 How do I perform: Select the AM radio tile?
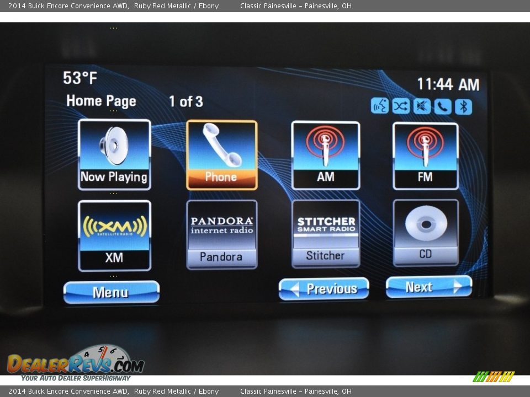tap(326, 155)
